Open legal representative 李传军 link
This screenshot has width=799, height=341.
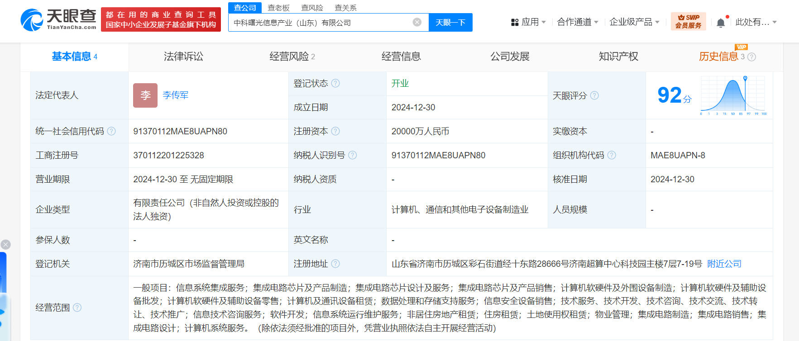point(175,95)
